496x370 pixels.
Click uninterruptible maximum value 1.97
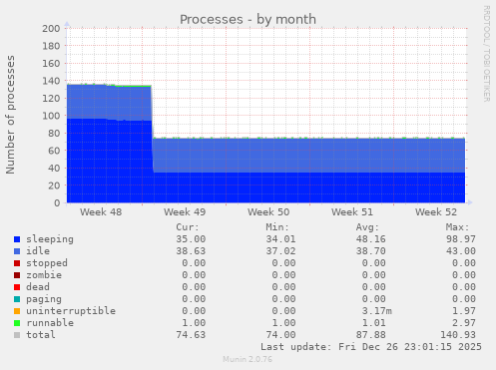click(x=464, y=311)
